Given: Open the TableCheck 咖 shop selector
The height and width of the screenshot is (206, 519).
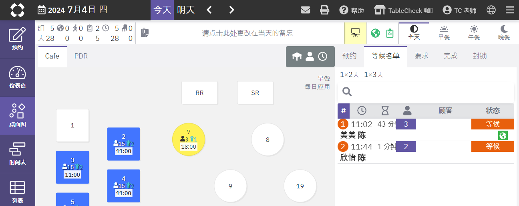Looking at the screenshot, I should [x=403, y=10].
